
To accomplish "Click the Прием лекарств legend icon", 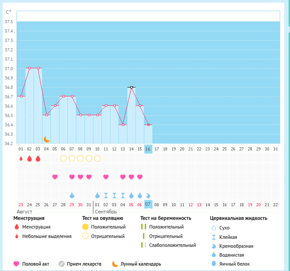I will pyautogui.click(x=62, y=264).
